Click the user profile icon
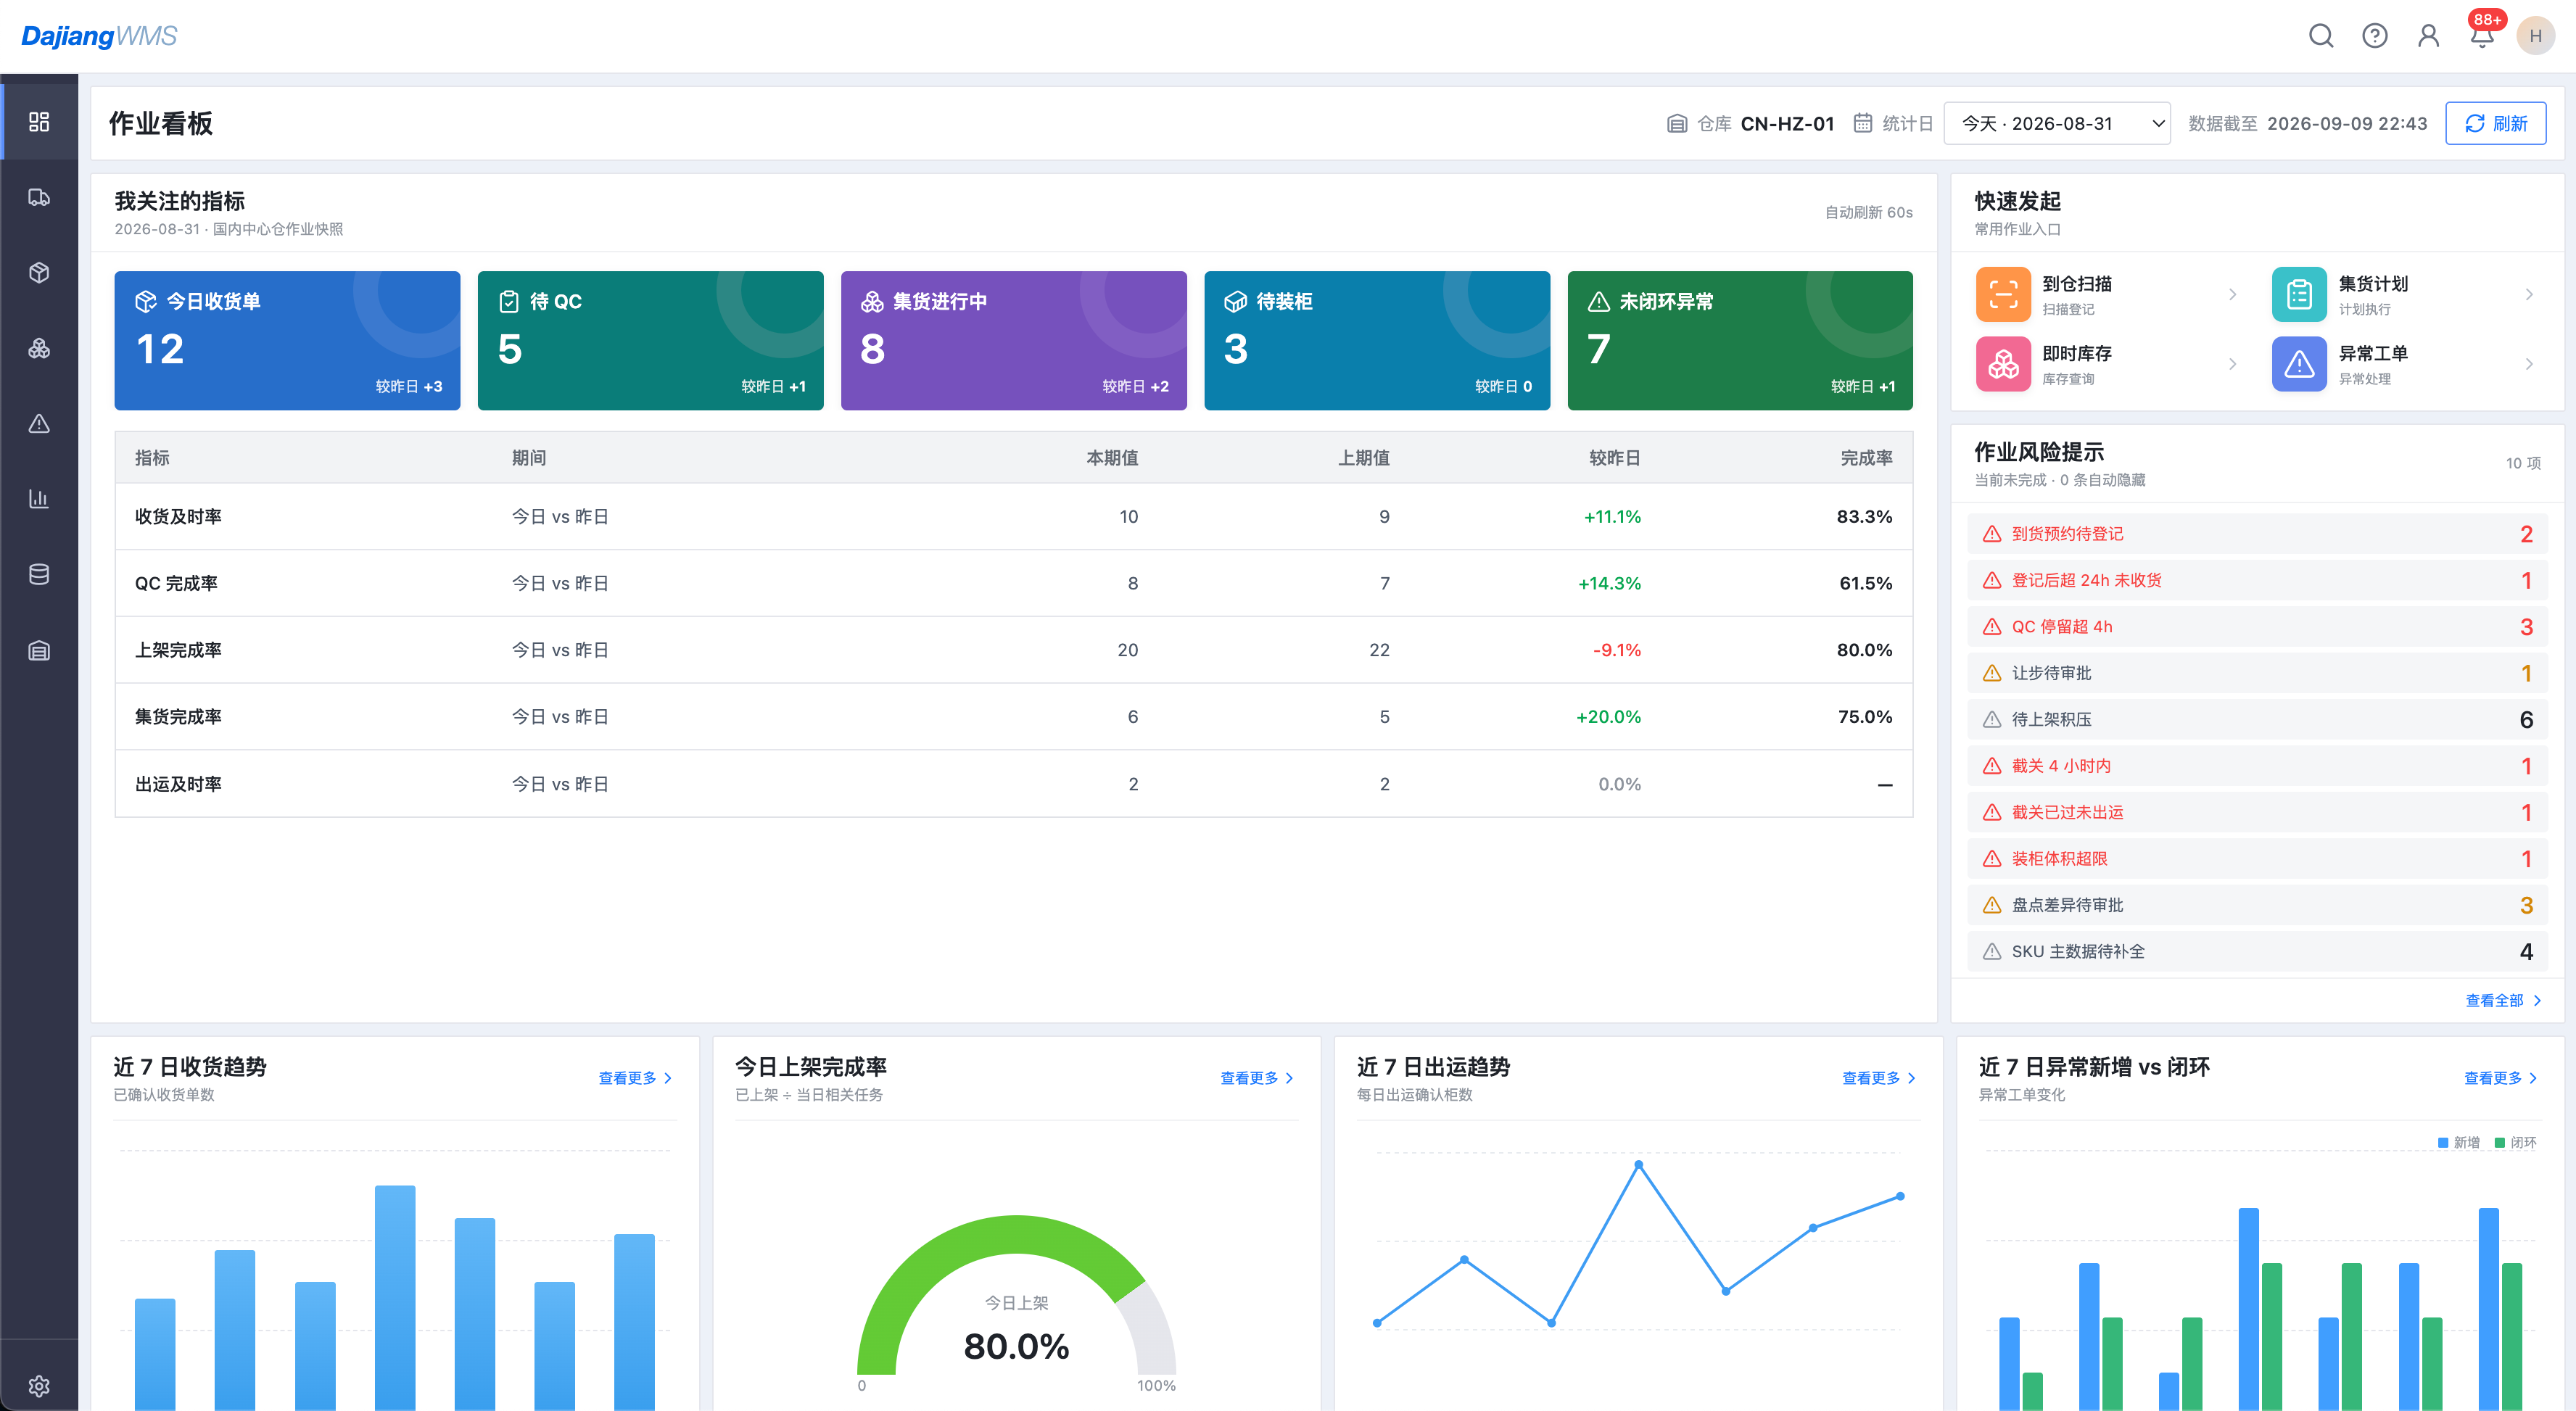The height and width of the screenshot is (1411, 2576). tap(2428, 36)
